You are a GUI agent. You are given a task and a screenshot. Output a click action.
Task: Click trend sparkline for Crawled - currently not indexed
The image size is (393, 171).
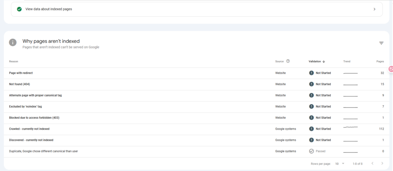pos(350,127)
